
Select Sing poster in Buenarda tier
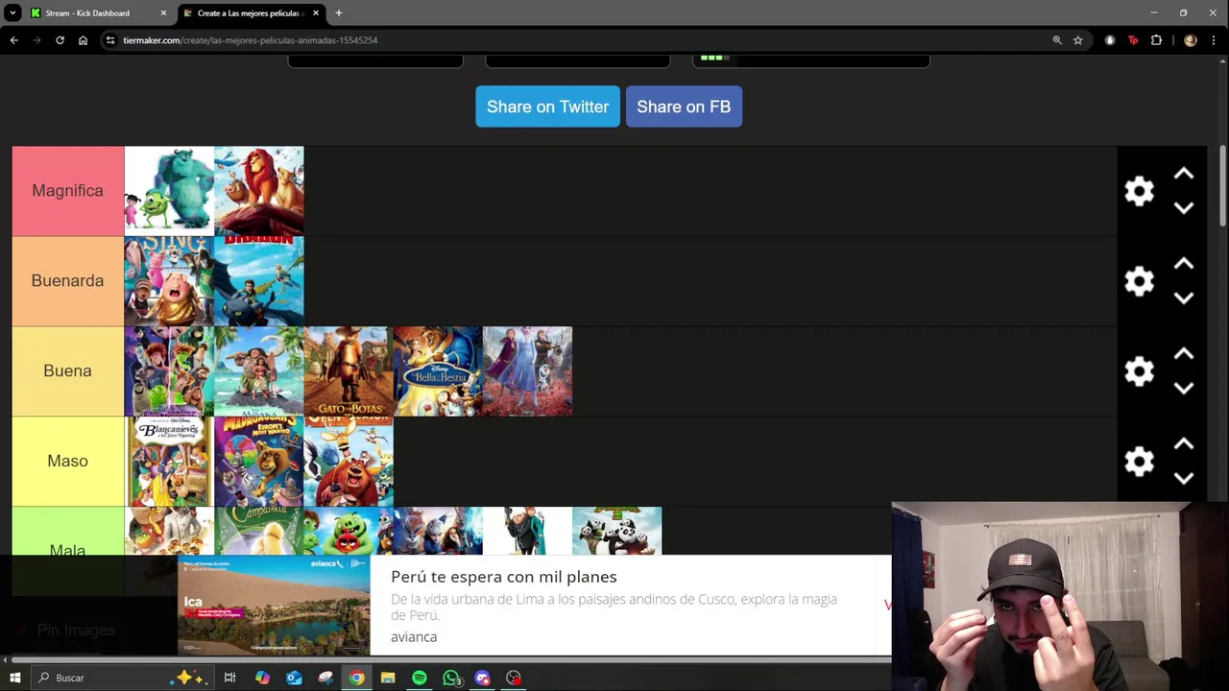[169, 281]
